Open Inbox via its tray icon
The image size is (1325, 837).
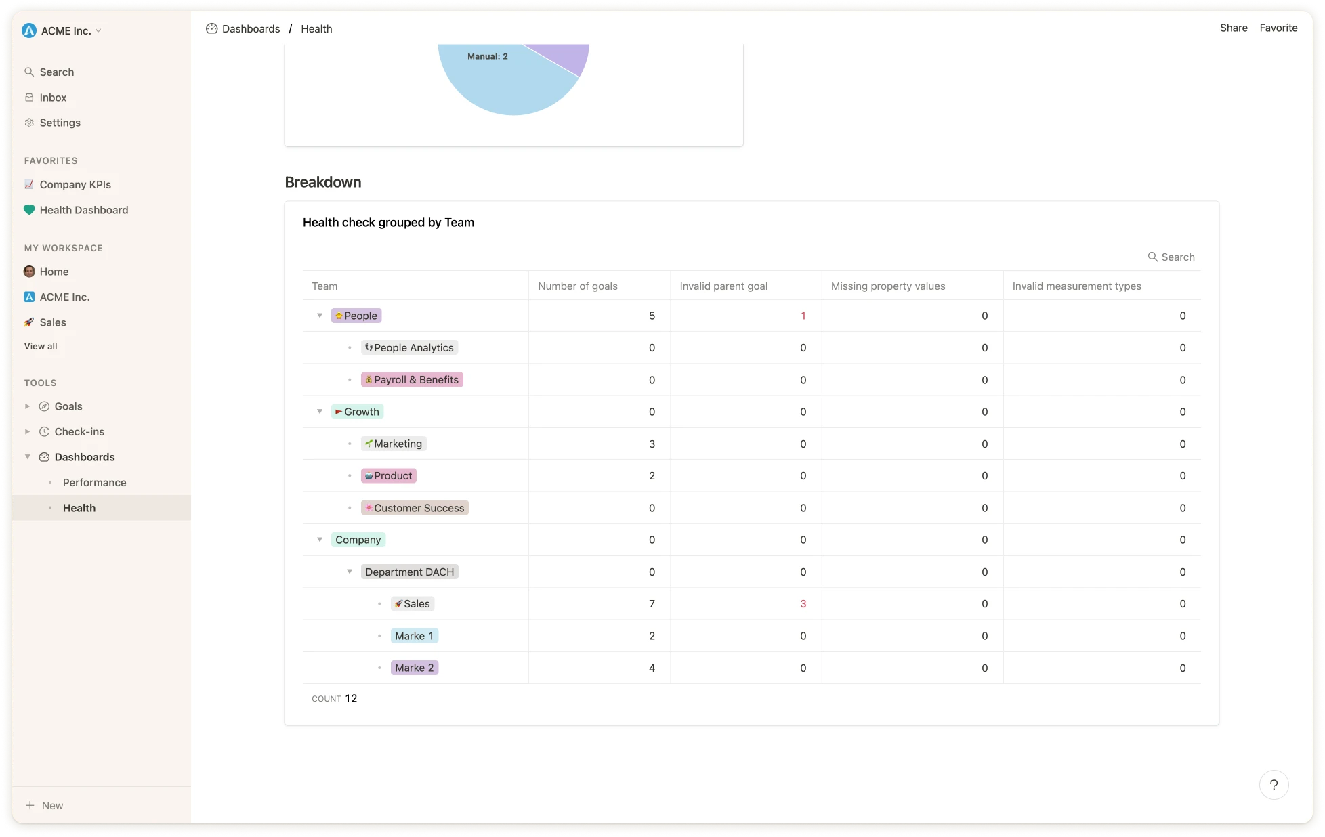[x=29, y=98]
